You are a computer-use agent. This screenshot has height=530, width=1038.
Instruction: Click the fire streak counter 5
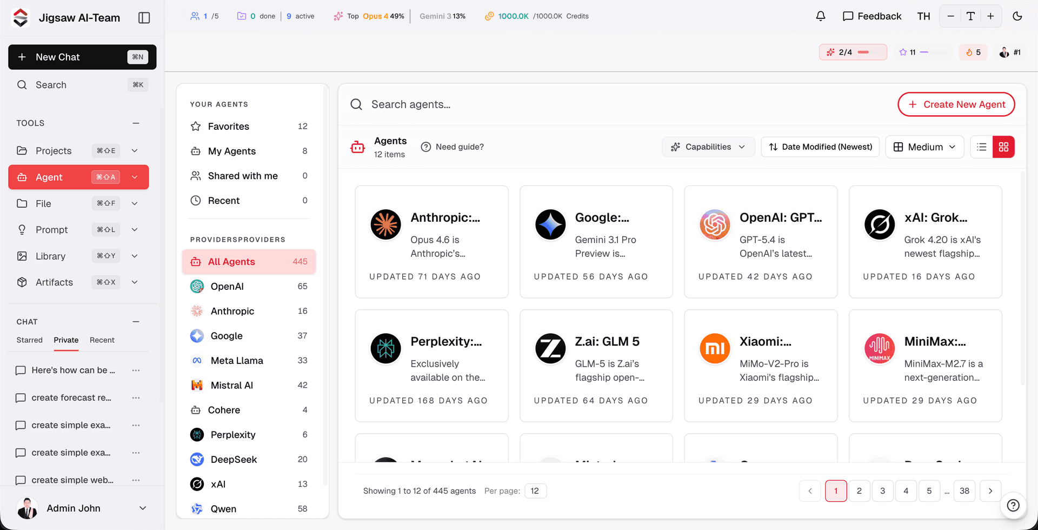coord(973,52)
